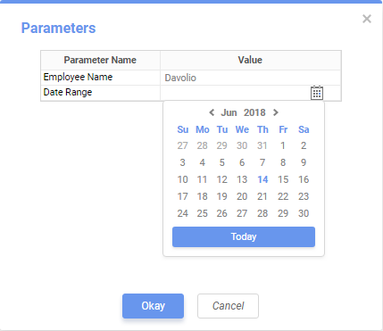Go to previous month arrow
The height and width of the screenshot is (331, 383).
point(212,112)
